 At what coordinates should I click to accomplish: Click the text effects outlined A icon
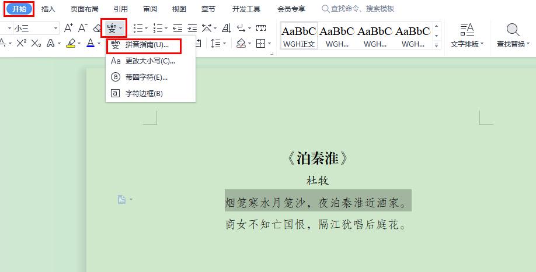(x=51, y=43)
